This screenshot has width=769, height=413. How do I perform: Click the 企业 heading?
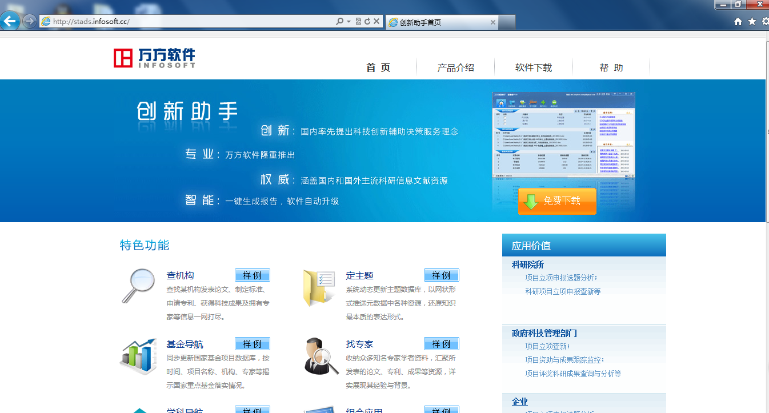coord(520,402)
